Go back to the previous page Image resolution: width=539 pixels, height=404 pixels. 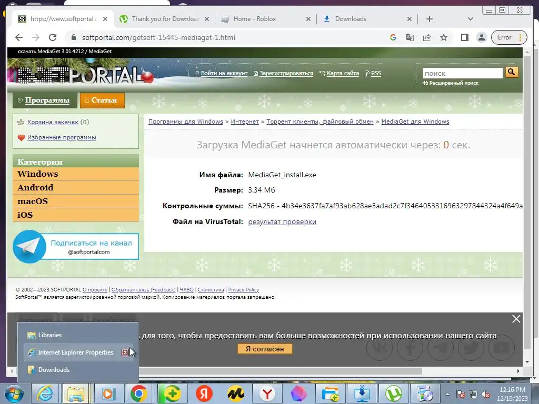click(x=19, y=37)
